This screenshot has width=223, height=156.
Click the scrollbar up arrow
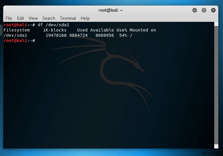(x=216, y=24)
